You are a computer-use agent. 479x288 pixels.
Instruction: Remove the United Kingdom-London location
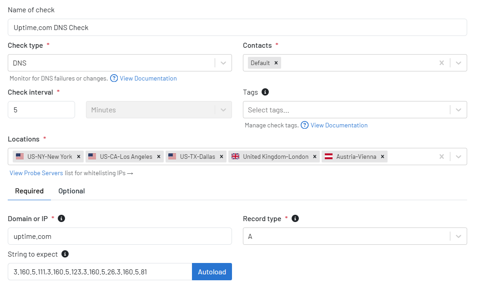[x=315, y=157]
